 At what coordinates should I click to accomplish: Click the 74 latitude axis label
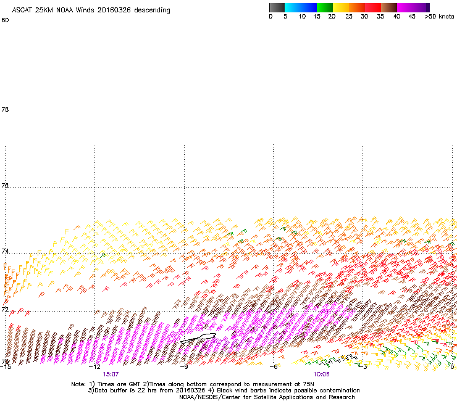coord(5,251)
